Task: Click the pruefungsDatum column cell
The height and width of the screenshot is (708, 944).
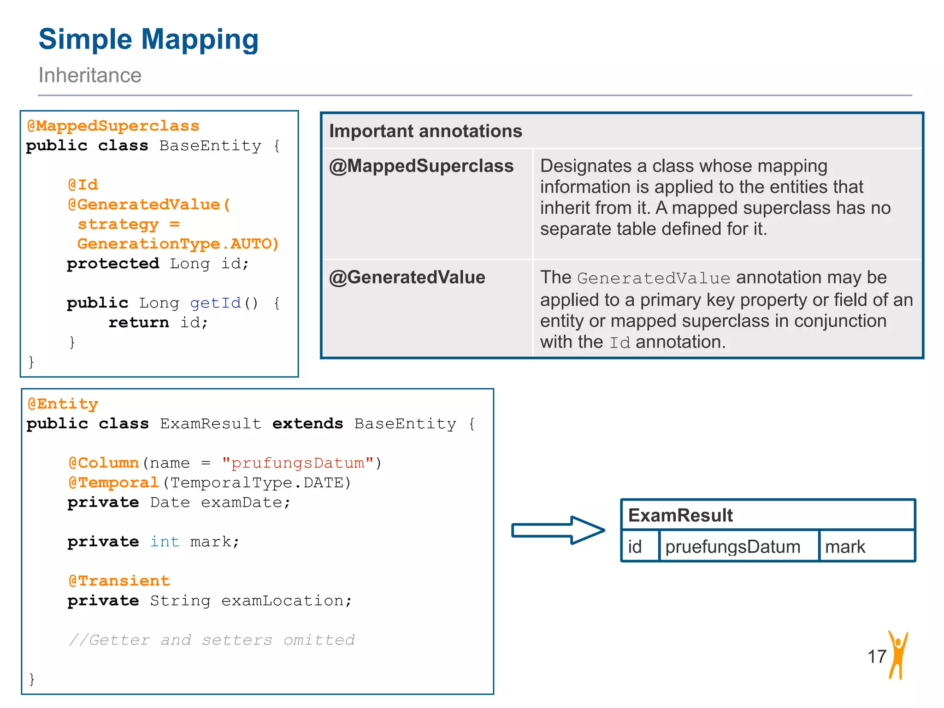Action: click(733, 547)
